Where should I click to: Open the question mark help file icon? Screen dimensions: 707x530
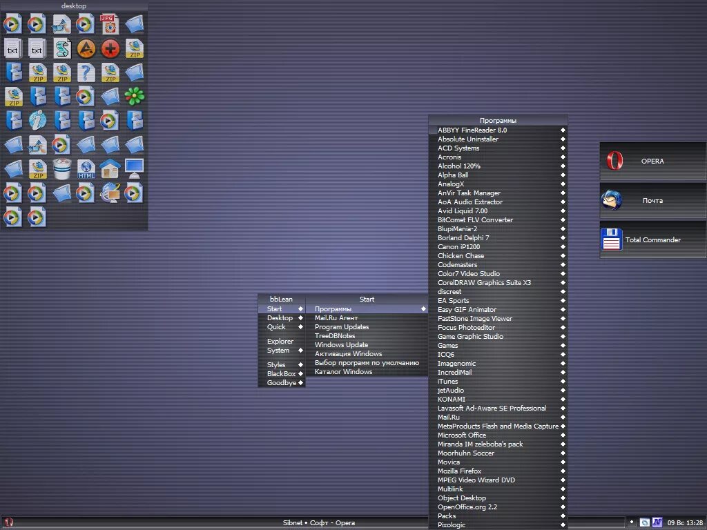pos(86,72)
